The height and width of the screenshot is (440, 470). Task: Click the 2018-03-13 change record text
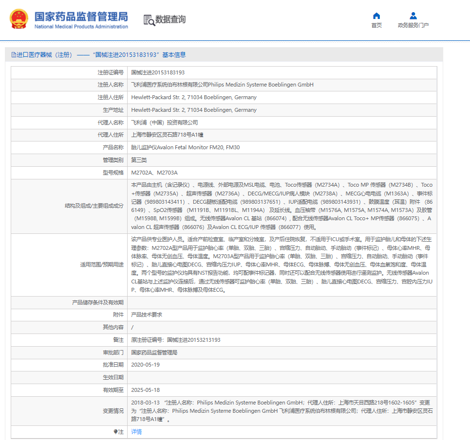[x=282, y=411]
